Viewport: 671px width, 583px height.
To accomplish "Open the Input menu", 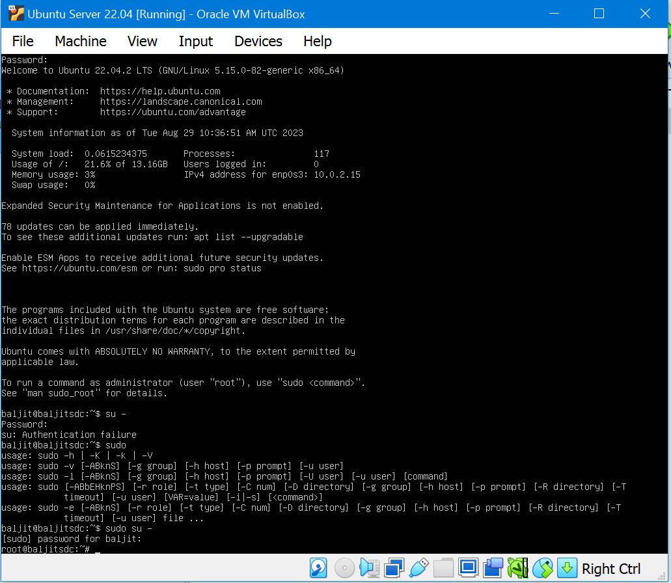I will point(195,41).
